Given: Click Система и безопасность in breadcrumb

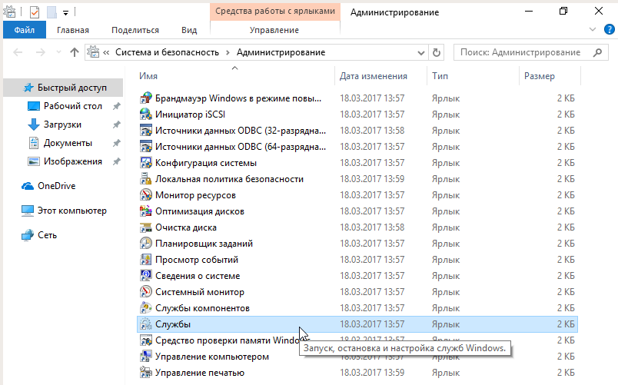Looking at the screenshot, I should point(167,52).
